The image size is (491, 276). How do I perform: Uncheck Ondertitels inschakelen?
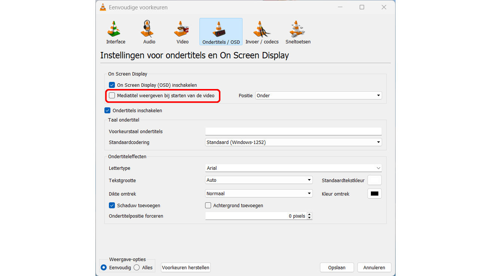click(107, 110)
